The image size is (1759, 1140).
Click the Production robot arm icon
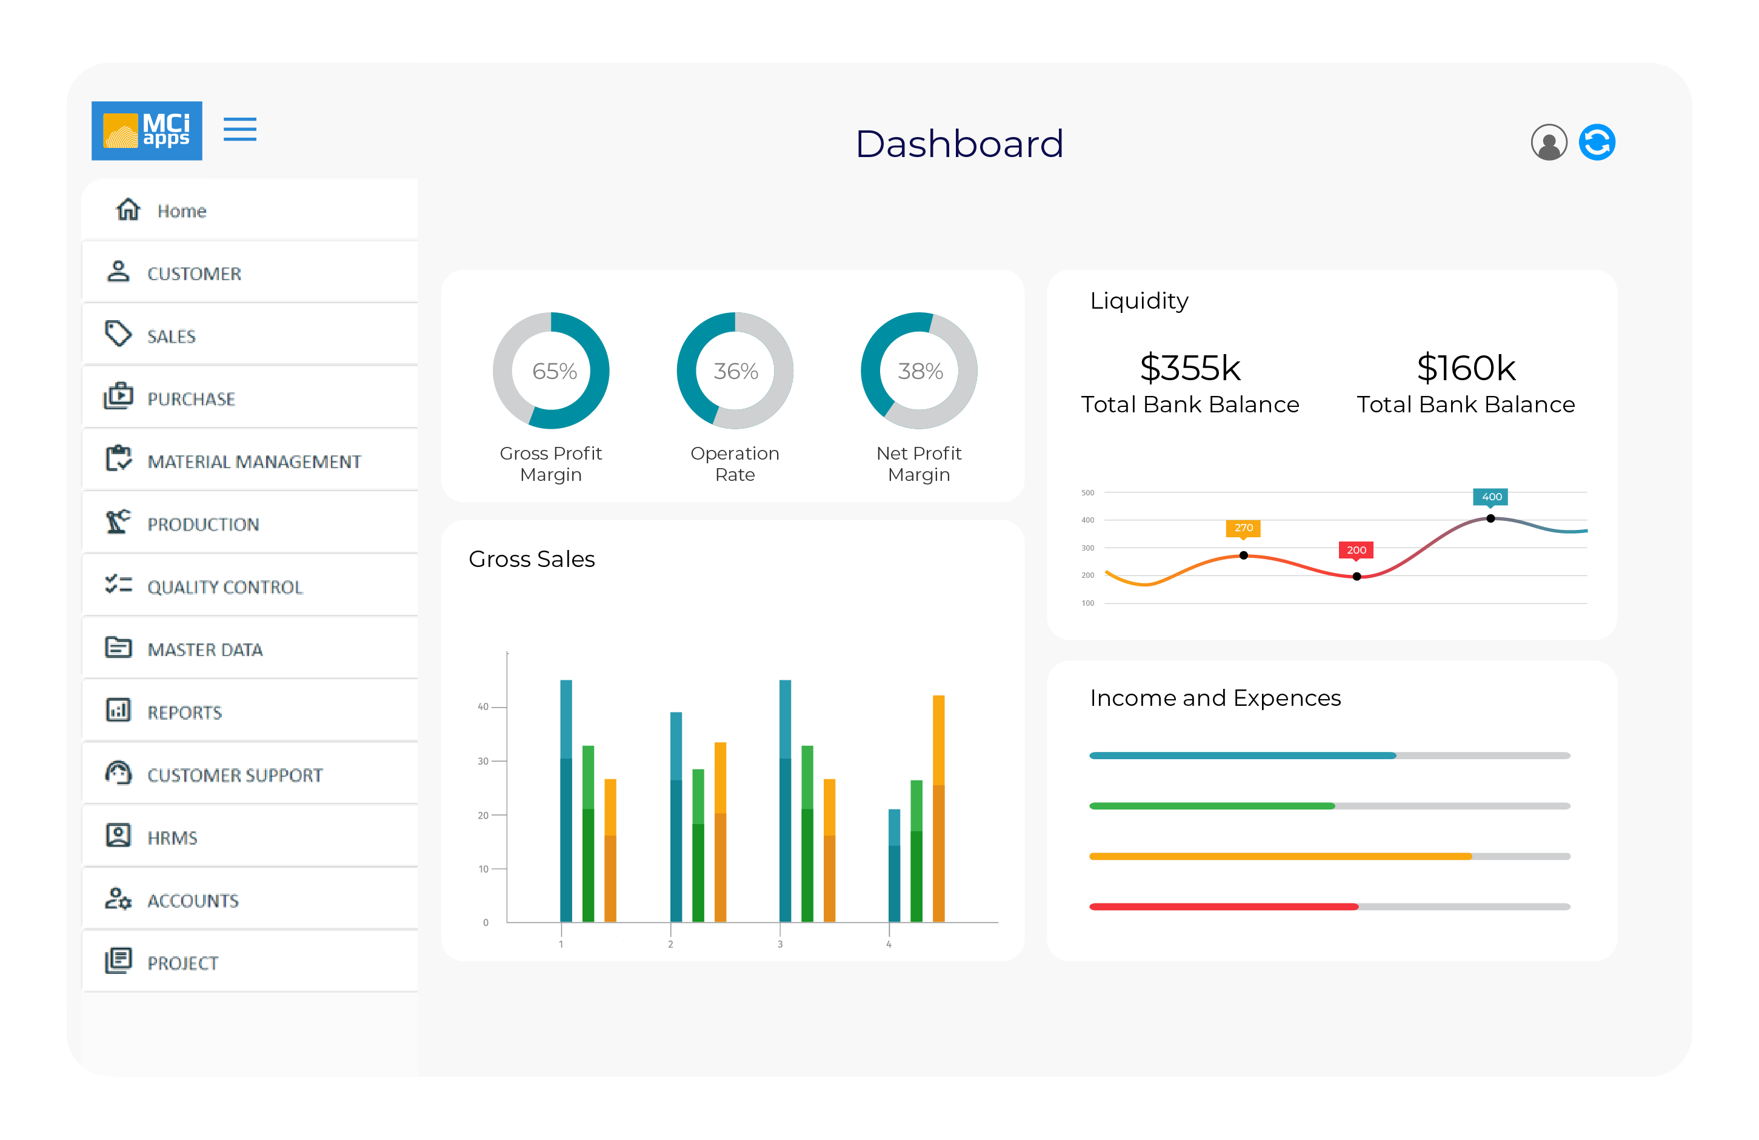click(x=118, y=522)
